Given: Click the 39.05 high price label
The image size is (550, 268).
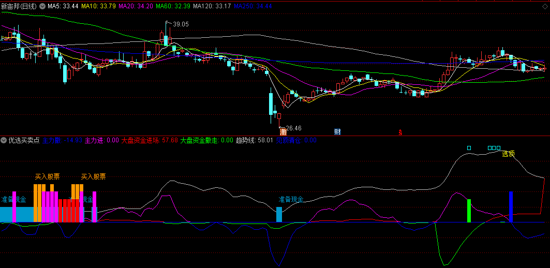Looking at the screenshot, I should tap(181, 24).
